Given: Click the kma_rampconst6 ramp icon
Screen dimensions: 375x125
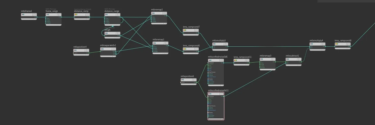Looking at the screenshot, I should (x=185, y=49).
